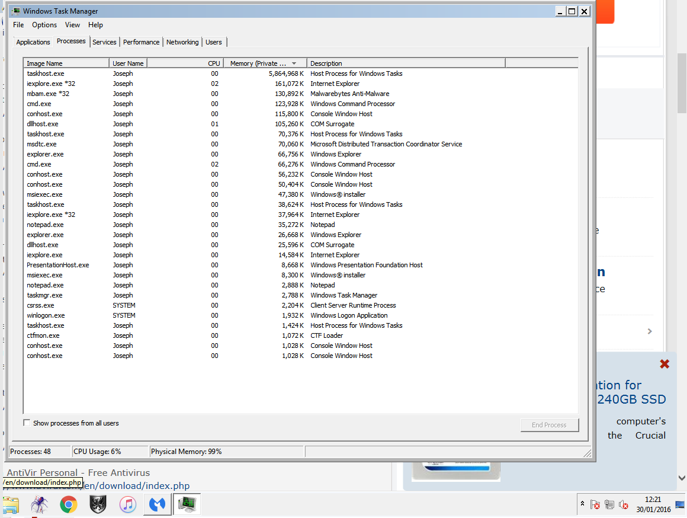The image size is (687, 518).
Task: Click the 47,380 K memory value
Action: [x=291, y=194]
